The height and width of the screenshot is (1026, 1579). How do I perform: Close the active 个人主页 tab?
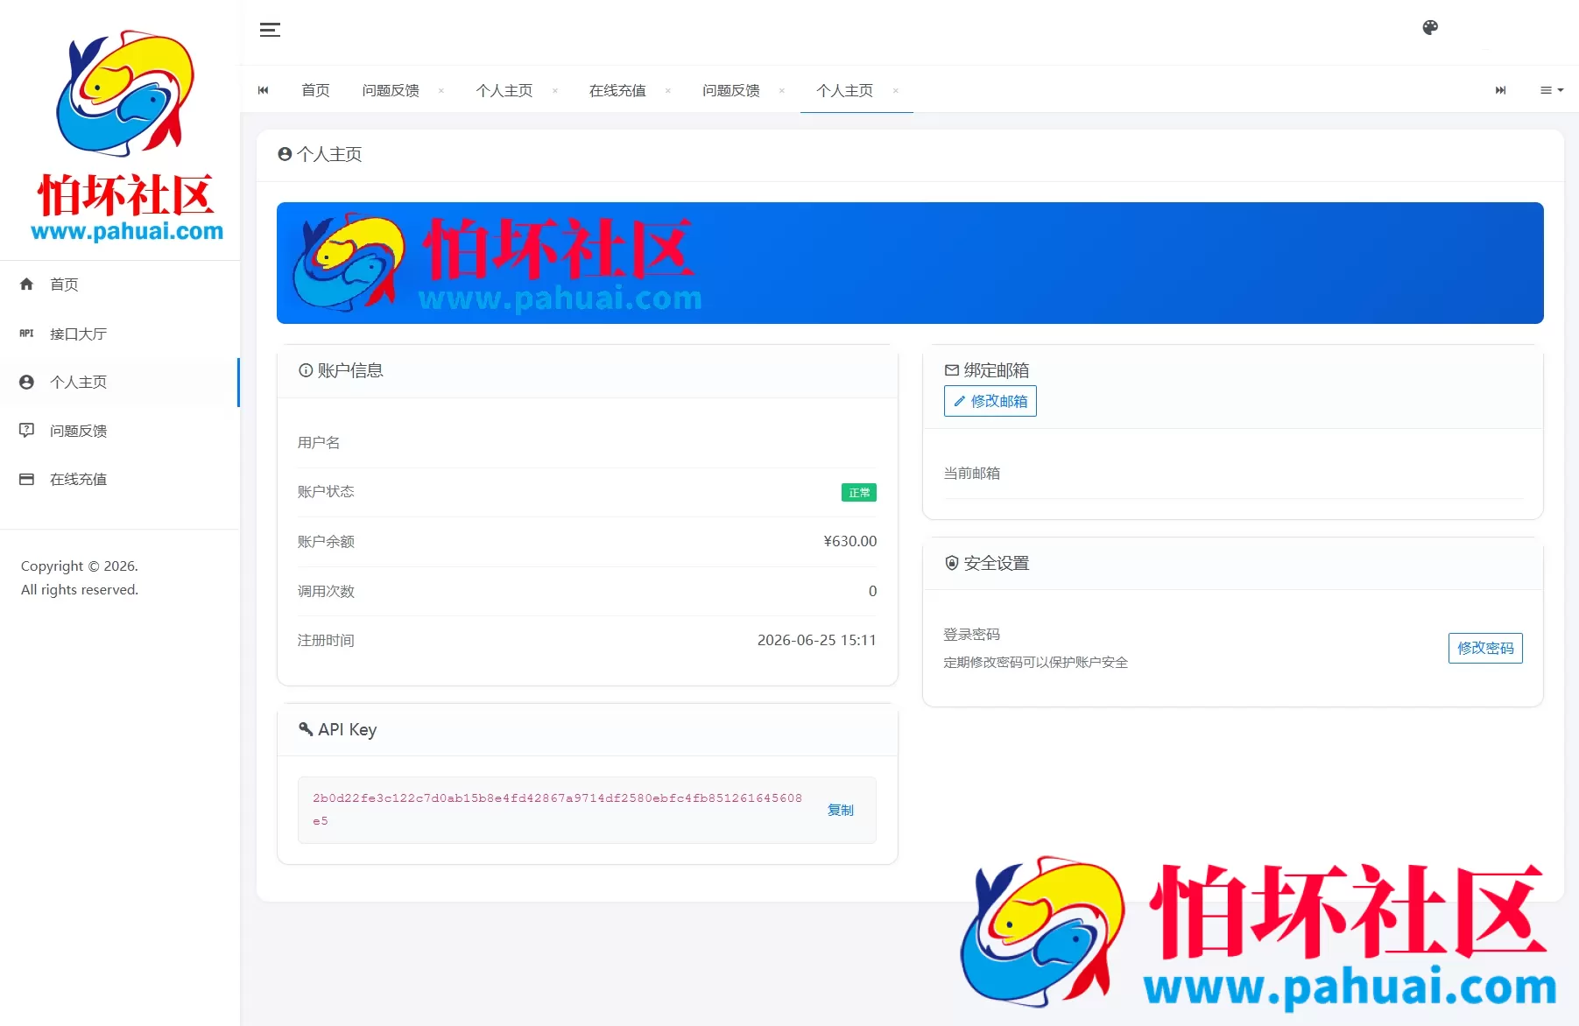pos(896,90)
